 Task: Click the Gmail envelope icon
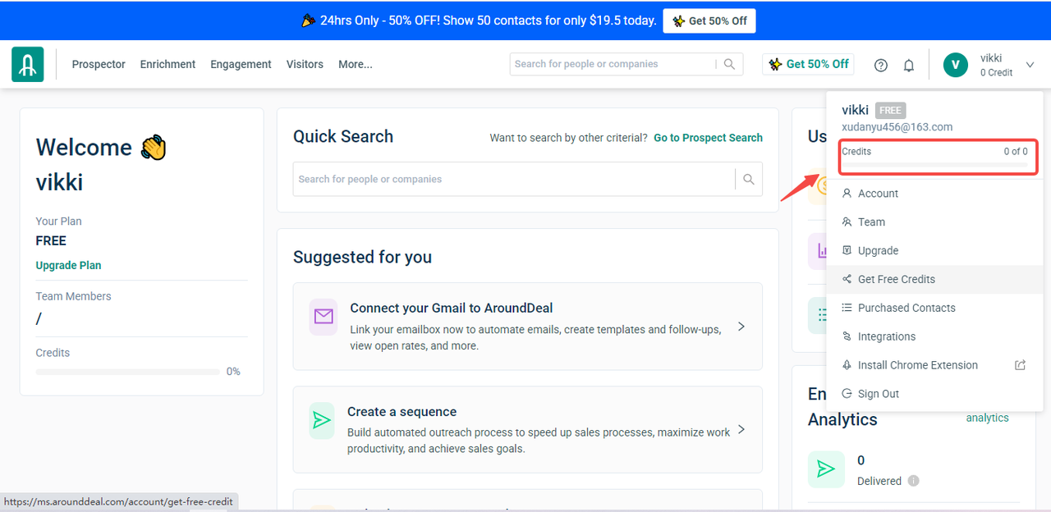[324, 317]
